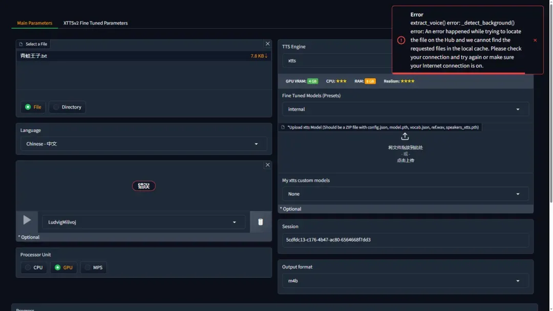Viewport: 553px width, 311px height.
Task: Delete the selected voice with trash icon
Action: (x=261, y=222)
